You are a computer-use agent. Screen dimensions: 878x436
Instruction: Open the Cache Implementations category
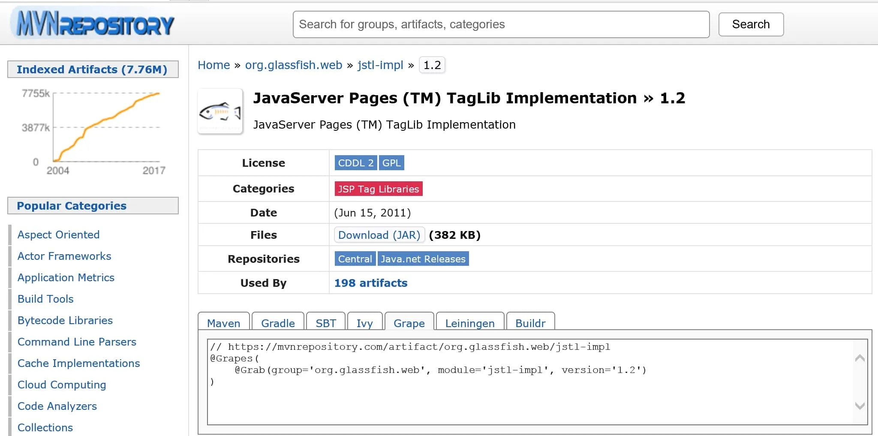79,363
